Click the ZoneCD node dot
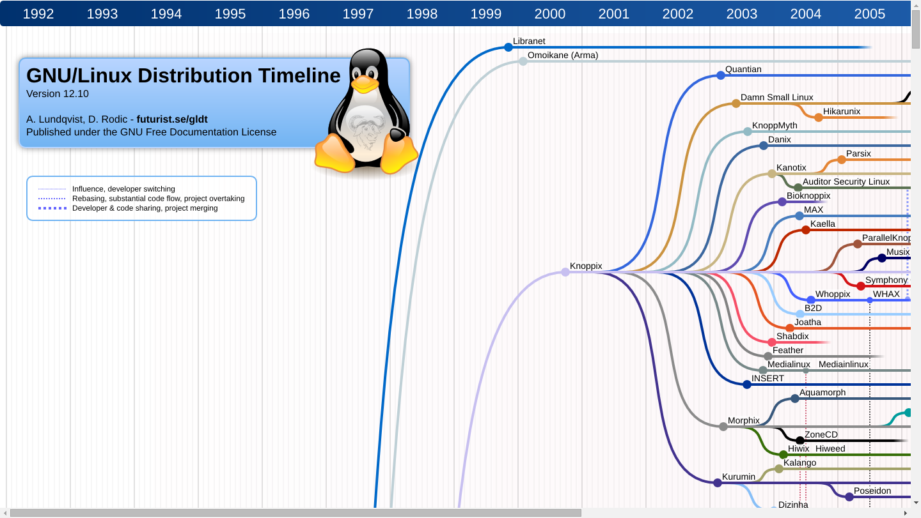The height and width of the screenshot is (518, 921). point(800,441)
